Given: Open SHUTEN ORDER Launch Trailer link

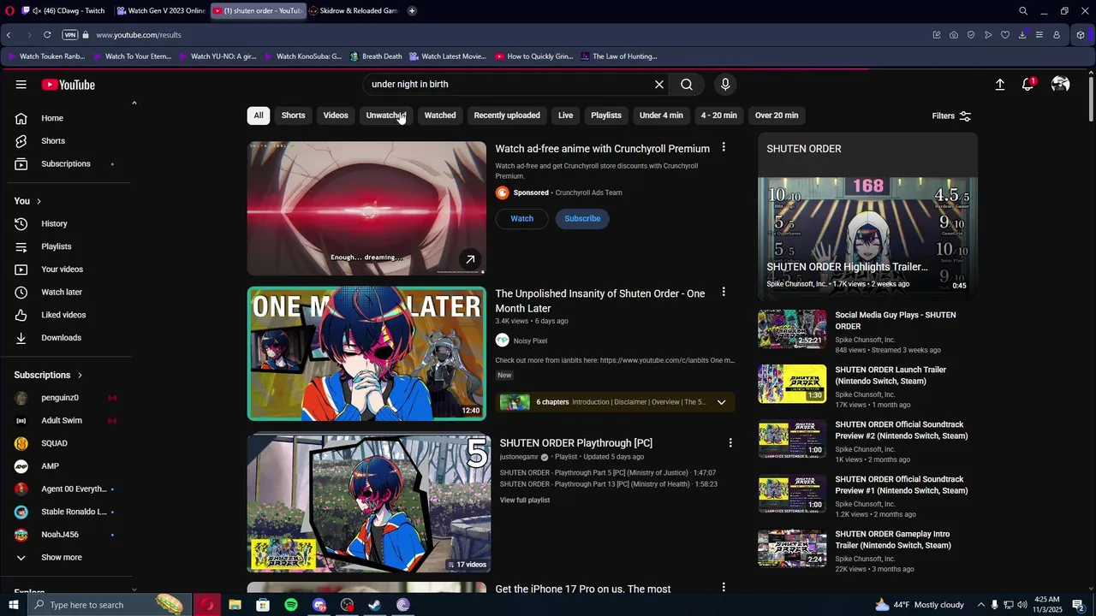Looking at the screenshot, I should point(890,376).
